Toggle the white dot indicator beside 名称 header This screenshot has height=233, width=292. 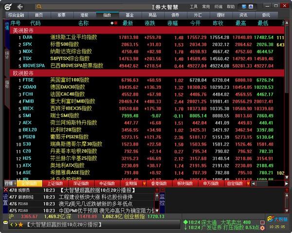click(112, 23)
